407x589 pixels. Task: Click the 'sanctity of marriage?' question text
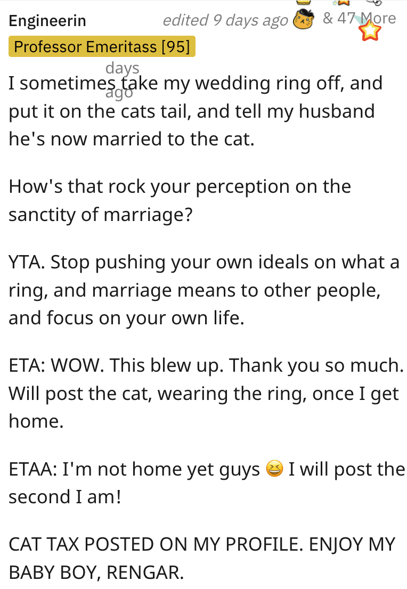tap(100, 214)
